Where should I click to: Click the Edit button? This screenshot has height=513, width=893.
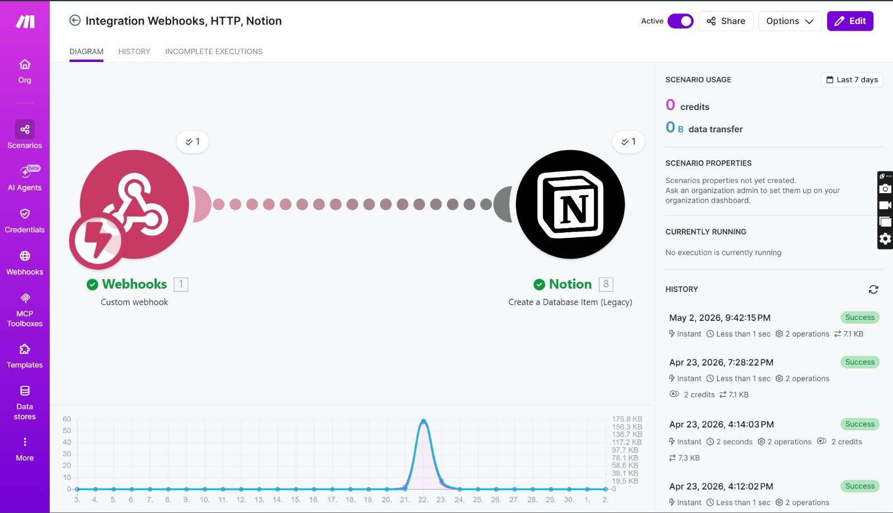coord(850,21)
